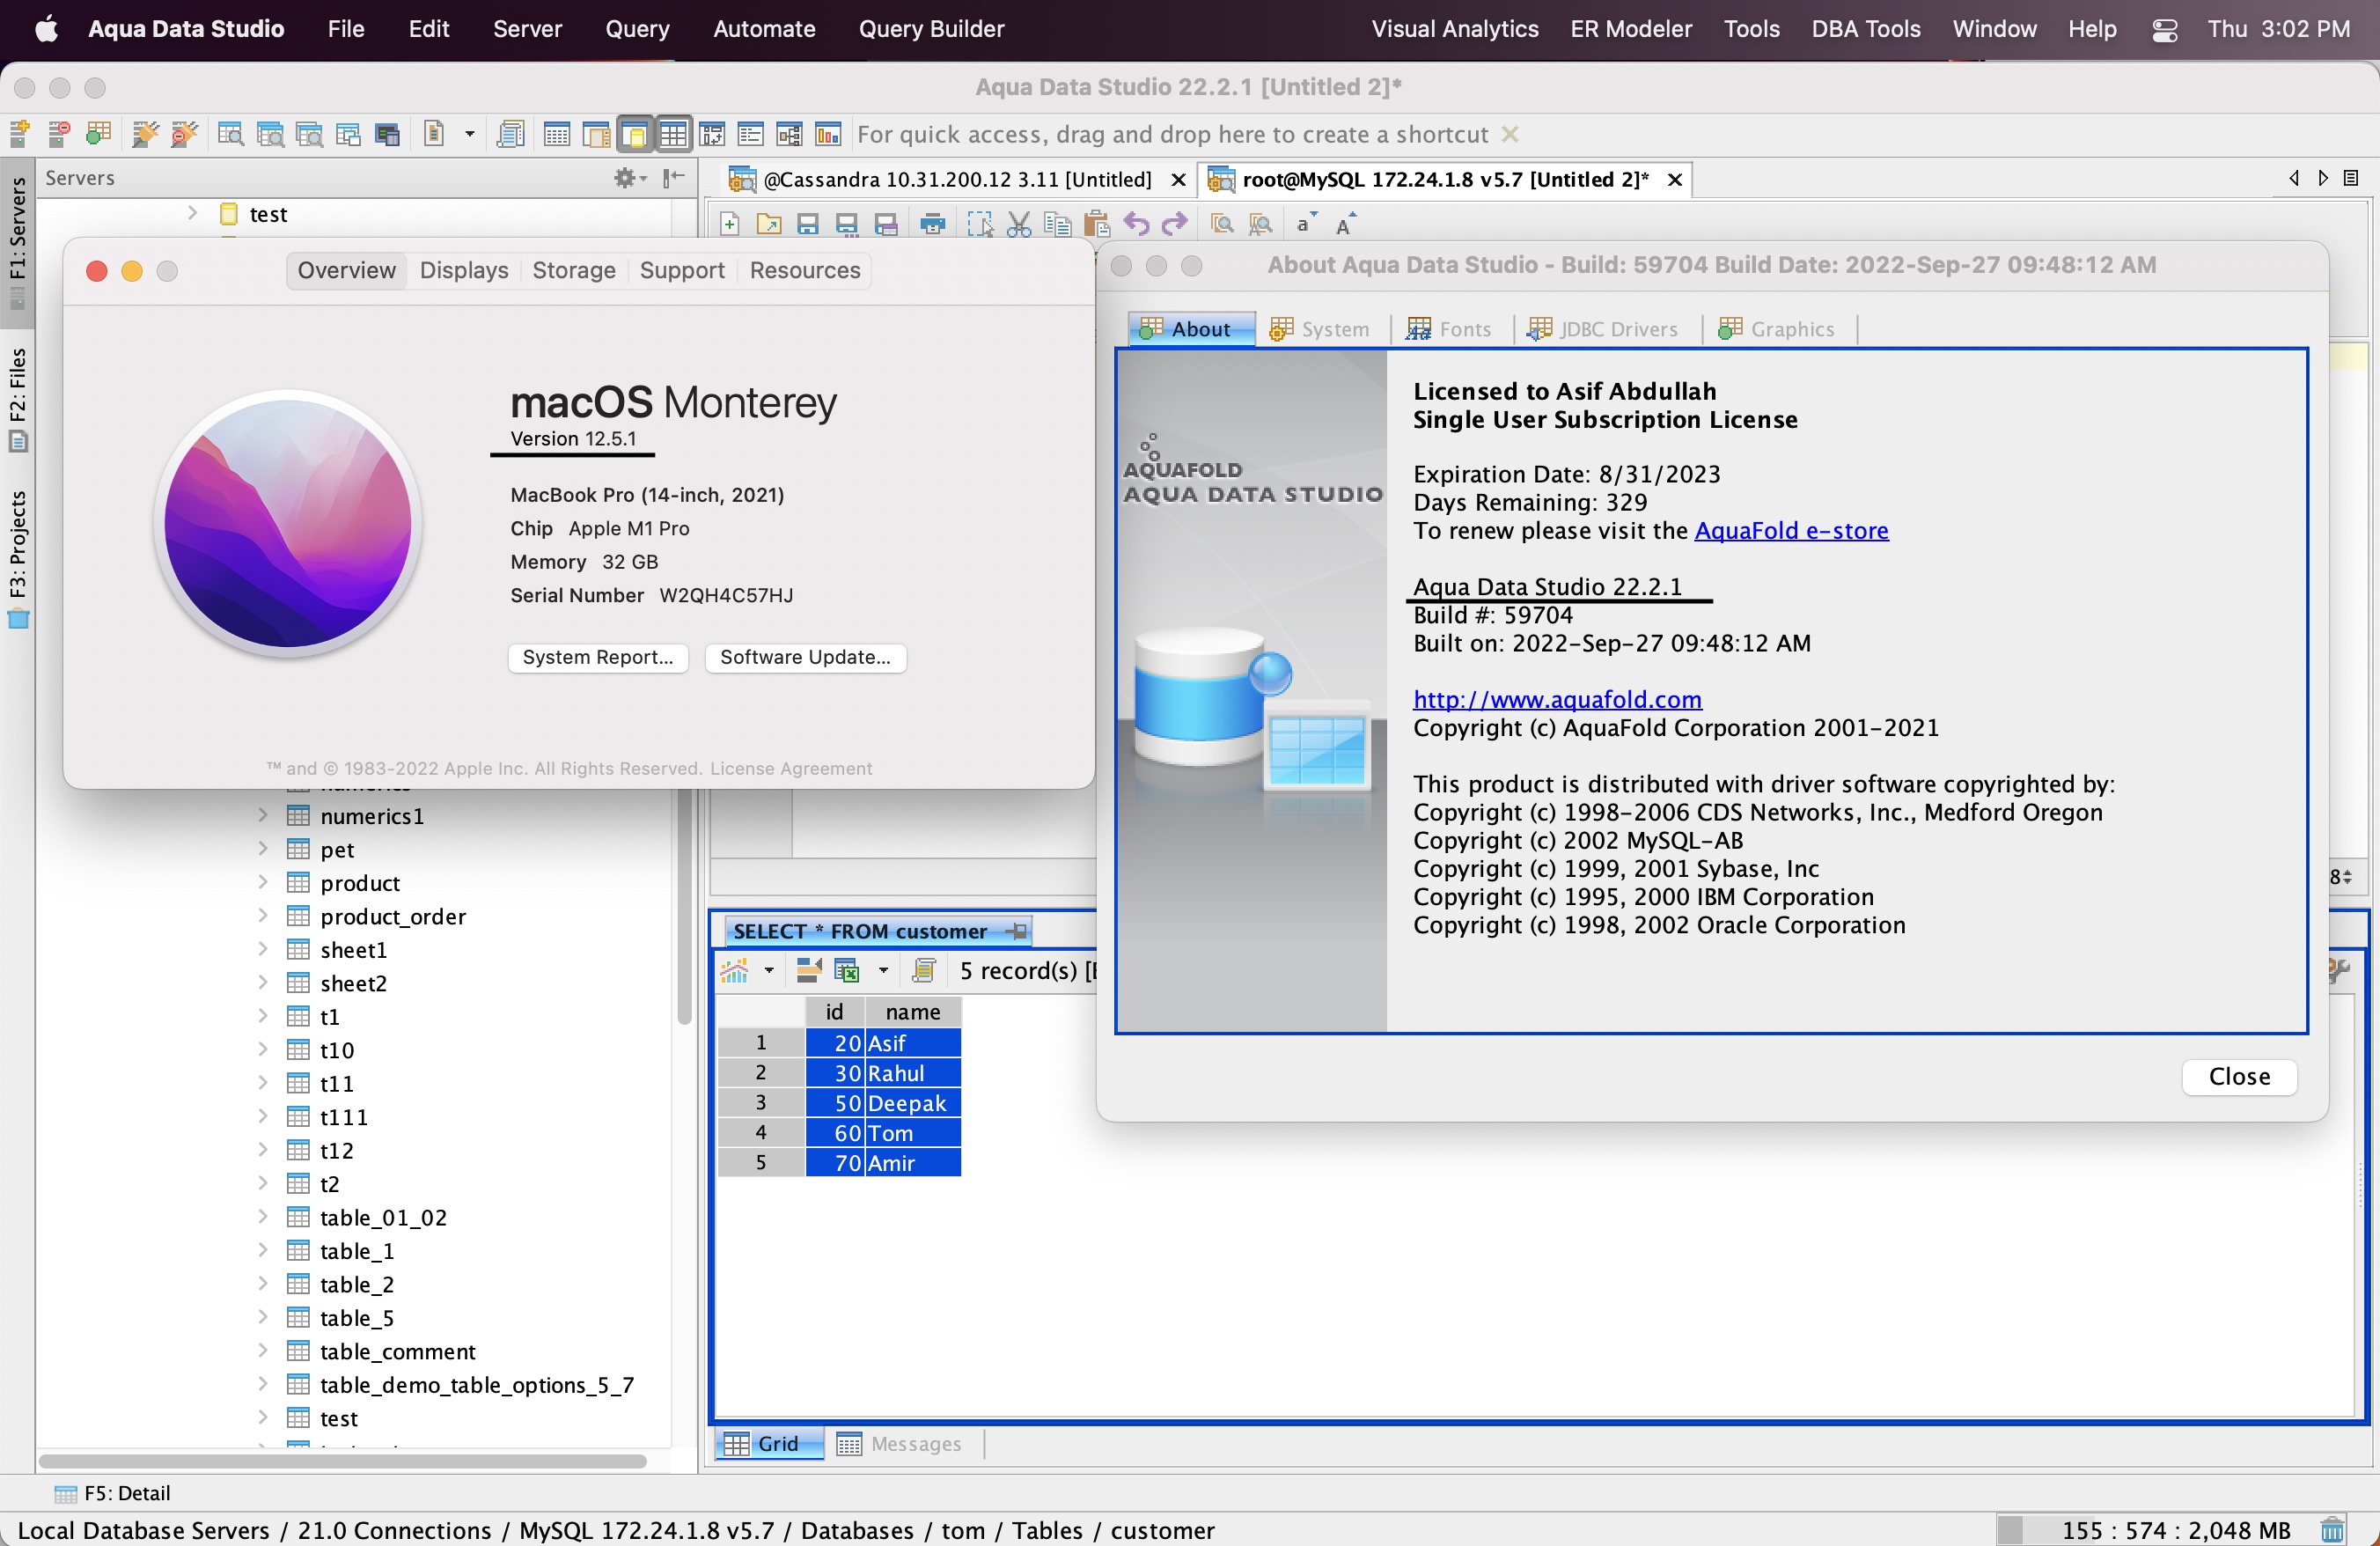
Task: Click the Servers panel horizontal scrollbar
Action: (342, 1461)
